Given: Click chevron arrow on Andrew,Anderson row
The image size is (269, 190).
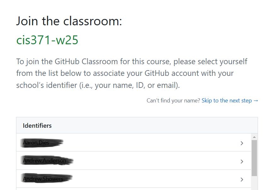Looking at the screenshot, I should pos(242,161).
